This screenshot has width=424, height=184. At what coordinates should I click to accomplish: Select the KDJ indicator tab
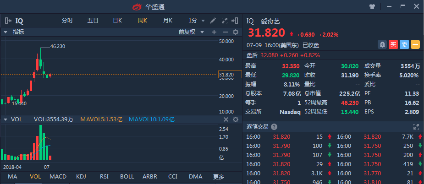click(81, 177)
